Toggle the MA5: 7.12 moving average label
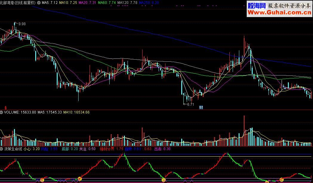Viewport: 313px width, 183px height. pyautogui.click(x=50, y=3)
